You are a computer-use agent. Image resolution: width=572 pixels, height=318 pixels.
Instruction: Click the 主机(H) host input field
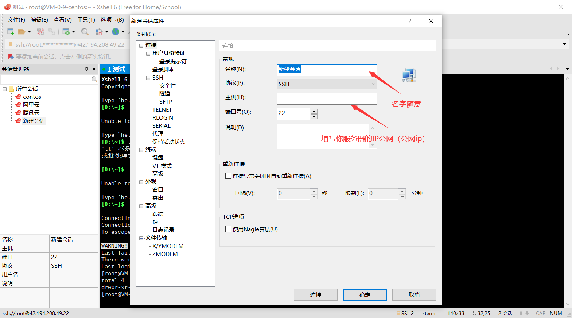click(327, 98)
